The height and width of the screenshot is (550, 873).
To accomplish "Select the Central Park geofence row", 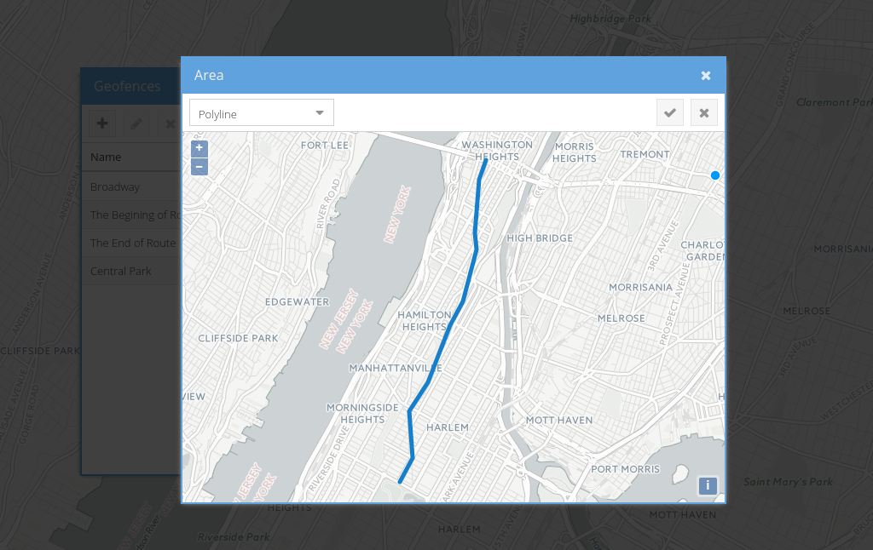I will (x=128, y=271).
